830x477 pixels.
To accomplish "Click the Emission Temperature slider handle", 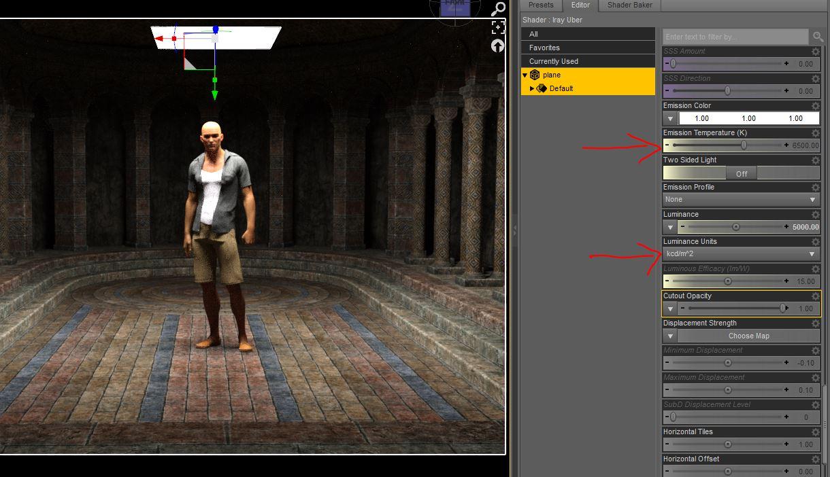I will tap(744, 145).
